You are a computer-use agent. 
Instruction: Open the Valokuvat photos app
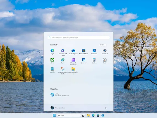coord(94,52)
